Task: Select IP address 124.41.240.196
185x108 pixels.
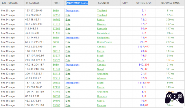Action: pyautogui.click(x=35, y=69)
